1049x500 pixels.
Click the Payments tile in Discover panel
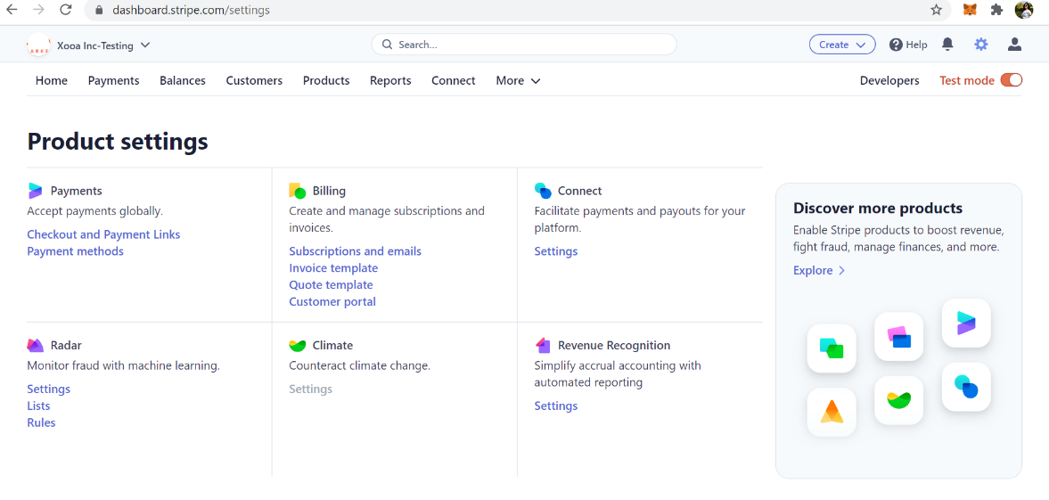(966, 324)
